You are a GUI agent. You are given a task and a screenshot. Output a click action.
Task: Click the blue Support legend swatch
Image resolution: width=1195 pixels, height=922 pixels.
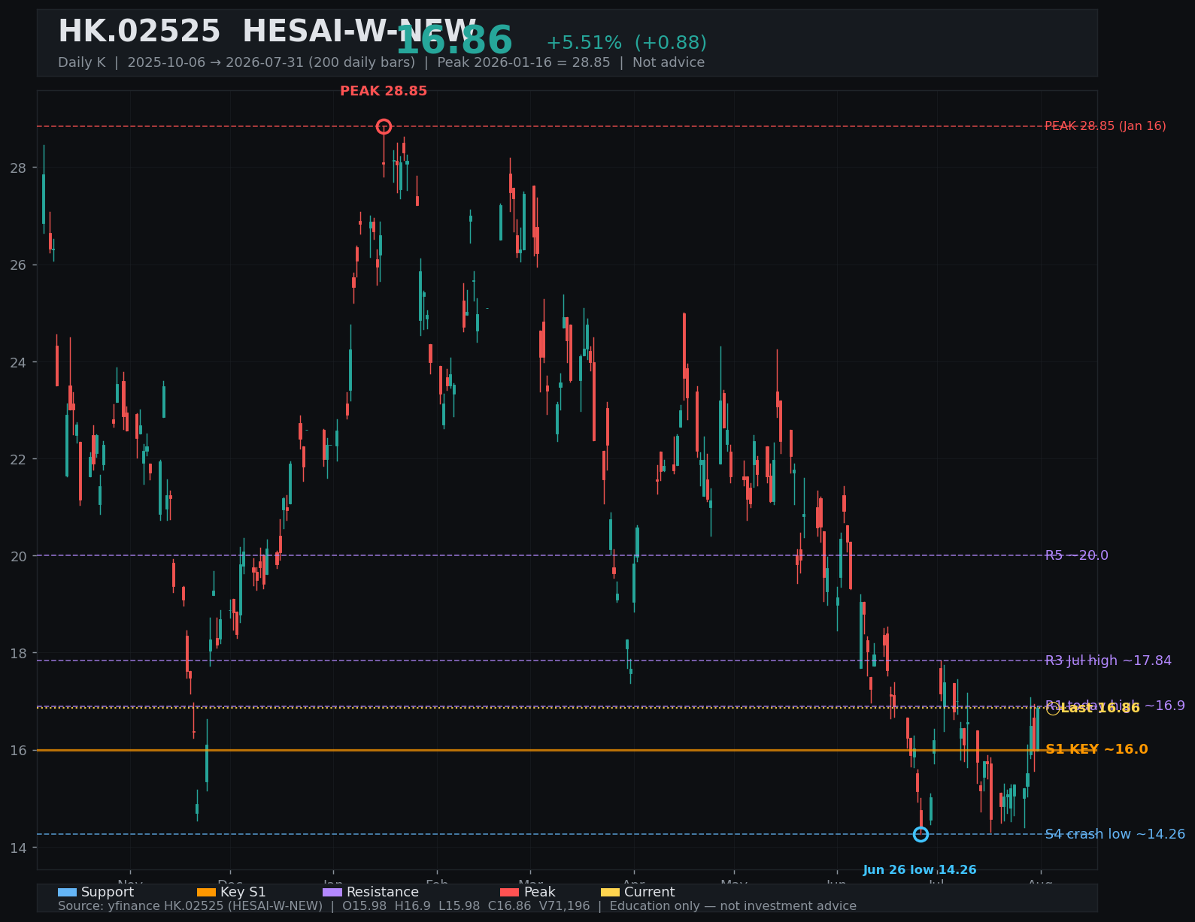coord(67,893)
